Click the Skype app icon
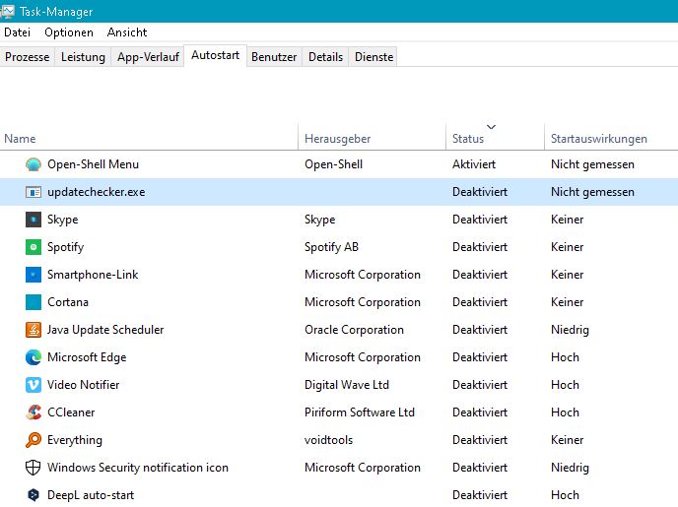The image size is (678, 507). 34,220
